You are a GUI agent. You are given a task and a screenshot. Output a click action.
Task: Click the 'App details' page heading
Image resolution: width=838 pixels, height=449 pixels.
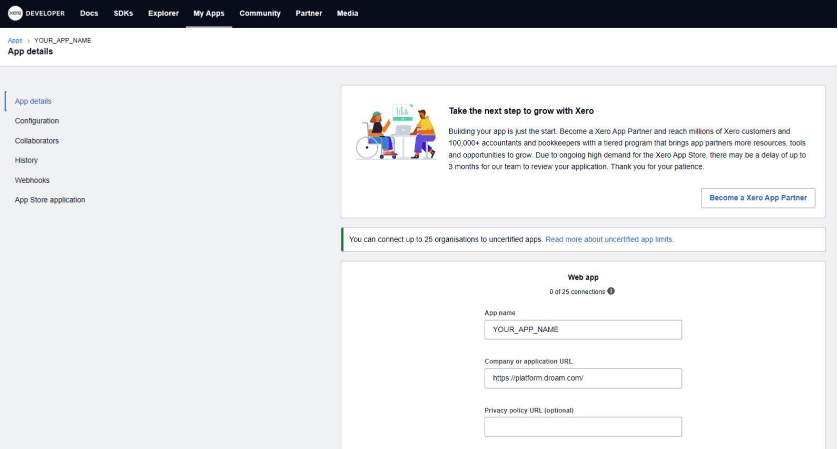click(31, 51)
